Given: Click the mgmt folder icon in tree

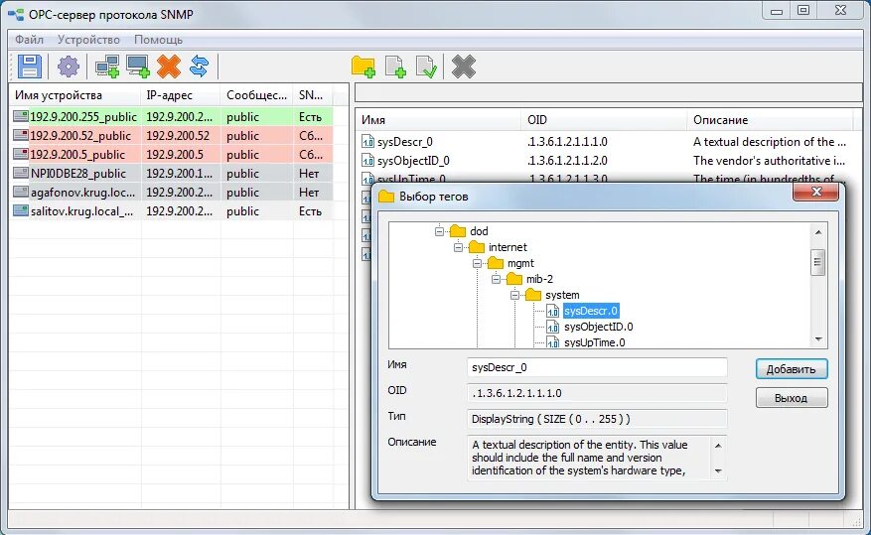Looking at the screenshot, I should (x=496, y=263).
